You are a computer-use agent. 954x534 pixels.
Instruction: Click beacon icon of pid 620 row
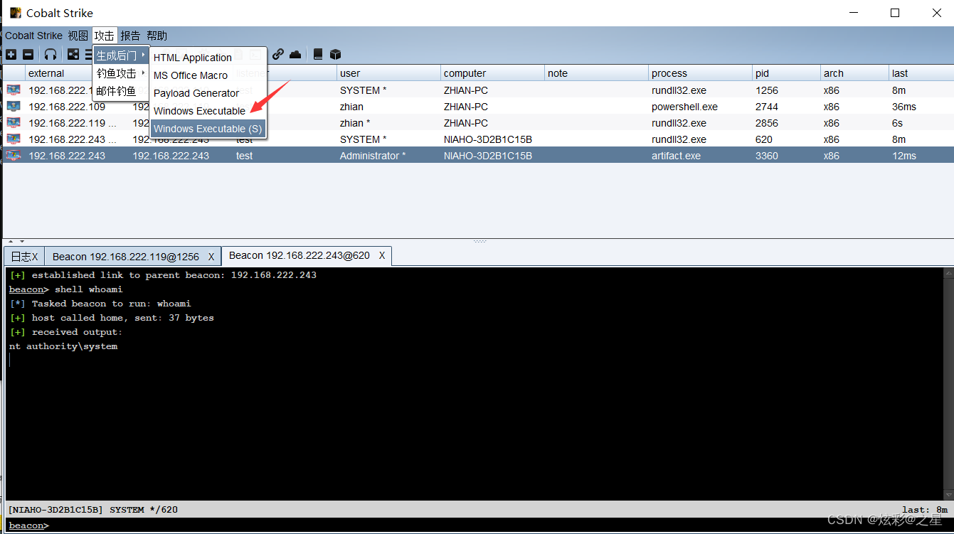(x=14, y=139)
